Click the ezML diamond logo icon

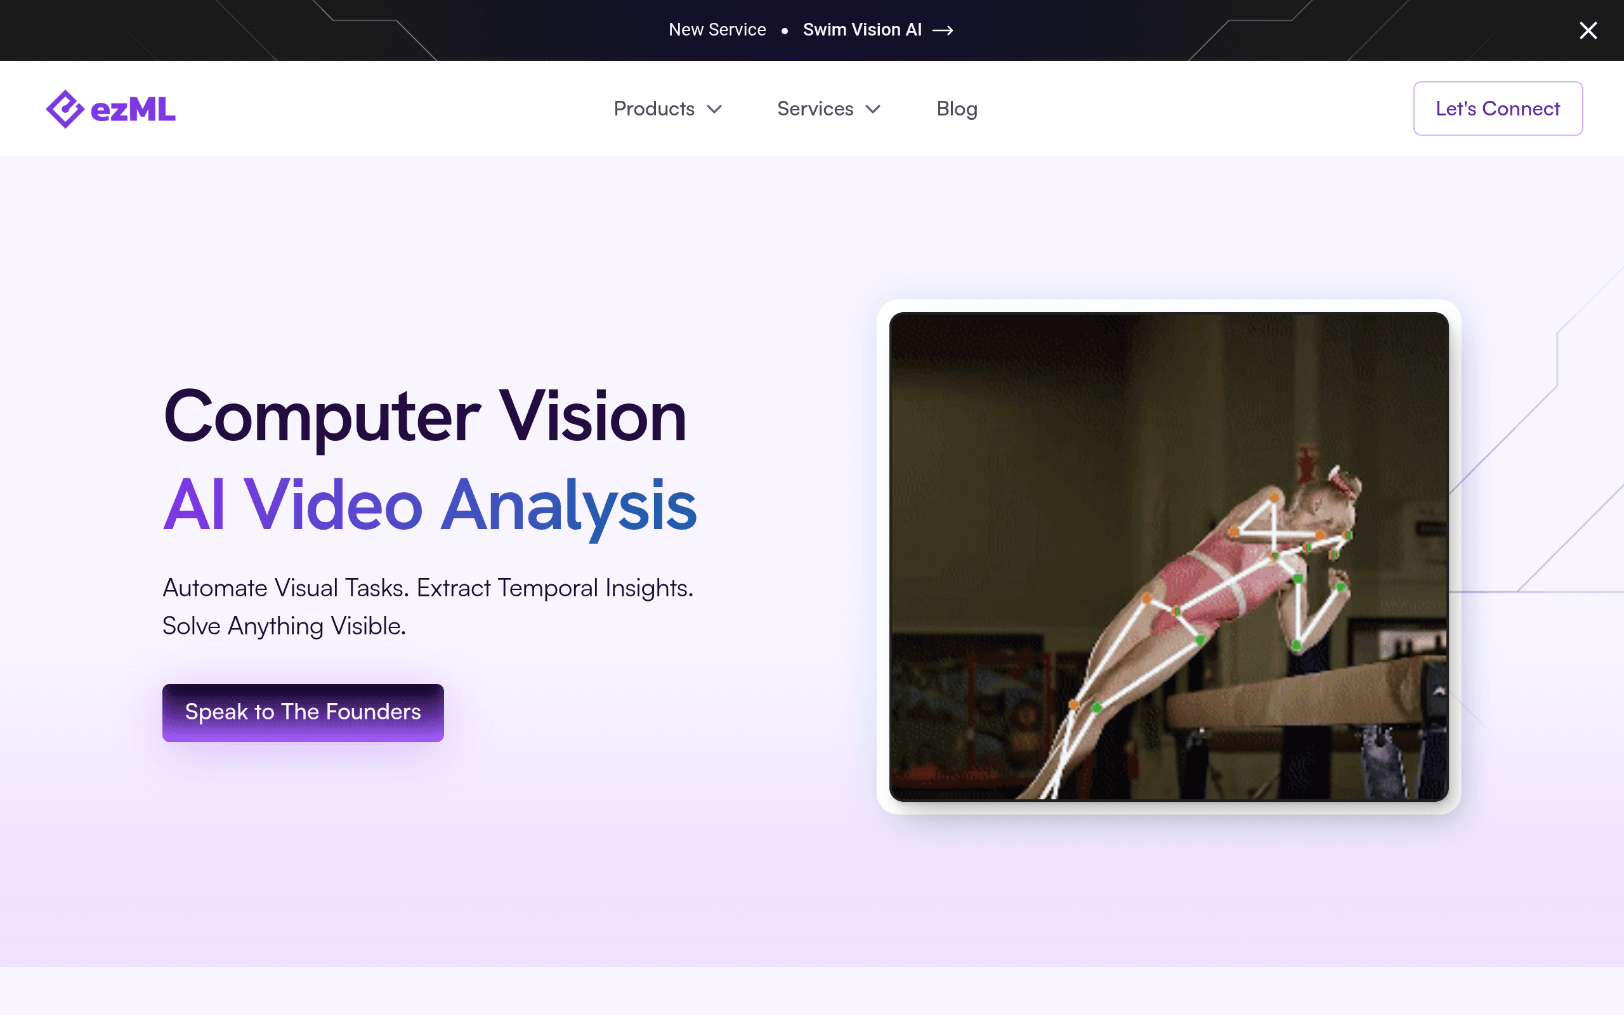(65, 108)
